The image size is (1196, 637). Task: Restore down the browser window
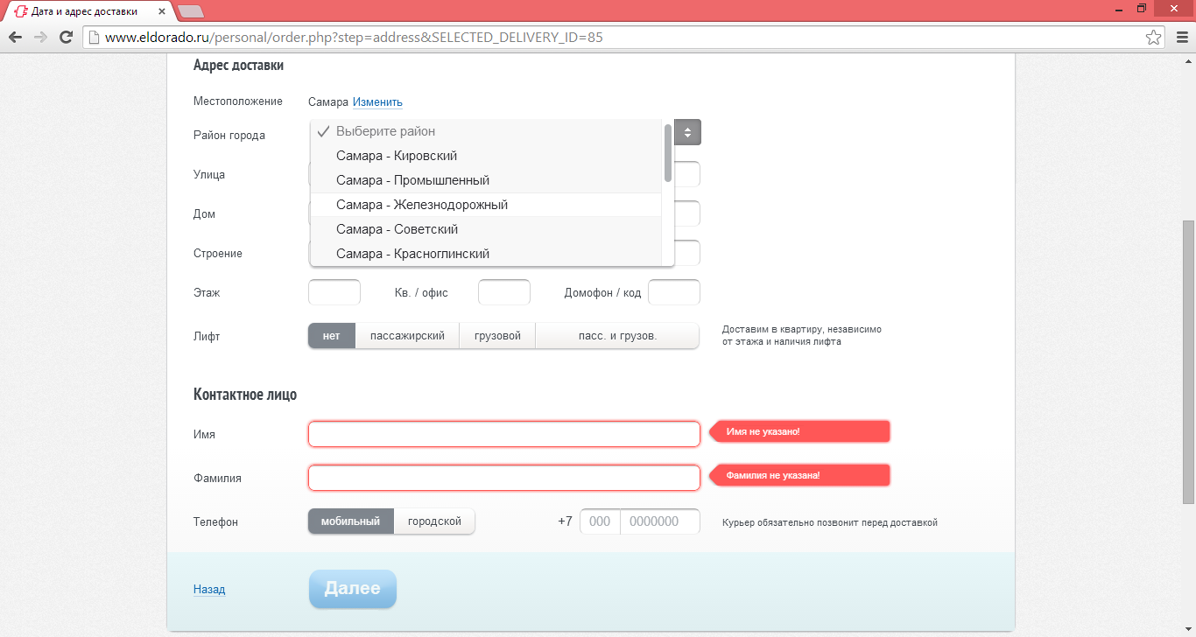(x=1142, y=8)
